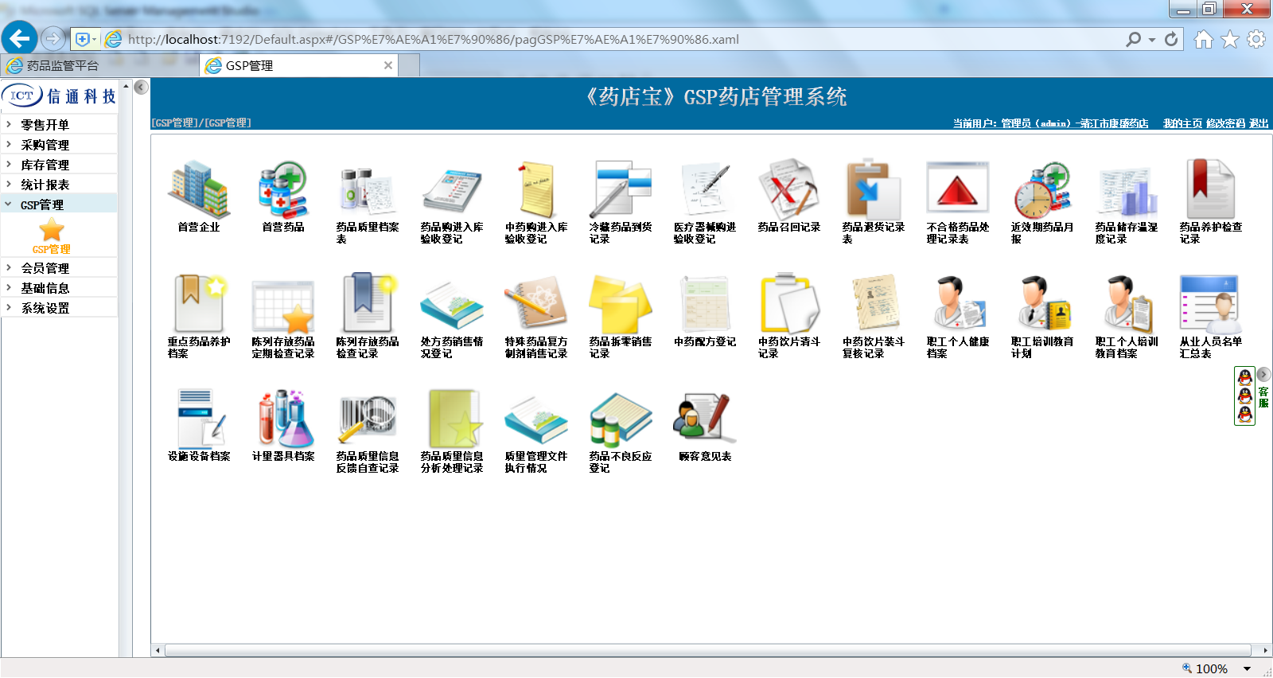Image resolution: width=1273 pixels, height=678 pixels.
Task: Open 药品储存温湿度记录 icon
Action: click(x=1127, y=191)
